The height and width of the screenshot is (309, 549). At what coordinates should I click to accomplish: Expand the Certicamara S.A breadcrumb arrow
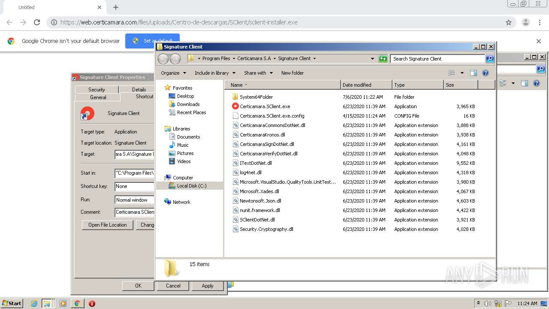274,58
